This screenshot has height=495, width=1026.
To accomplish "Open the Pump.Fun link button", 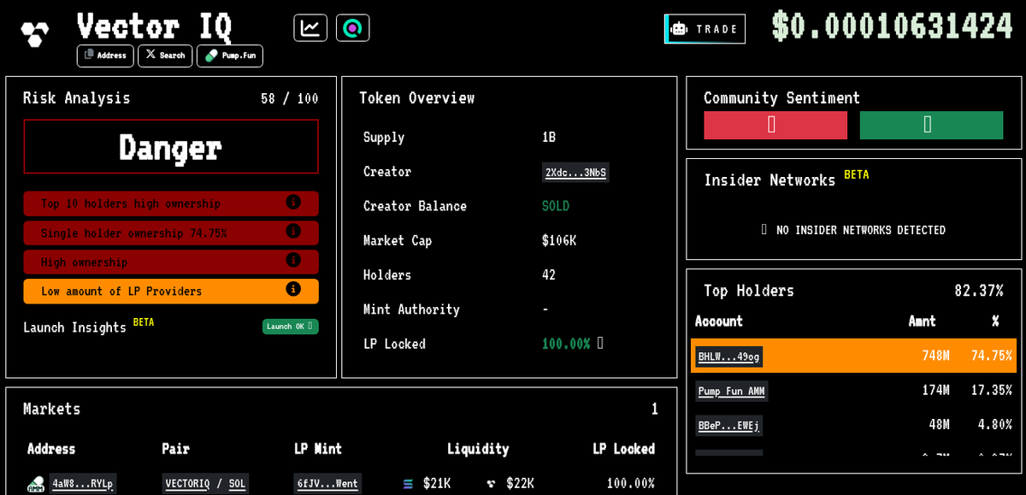I will [230, 56].
